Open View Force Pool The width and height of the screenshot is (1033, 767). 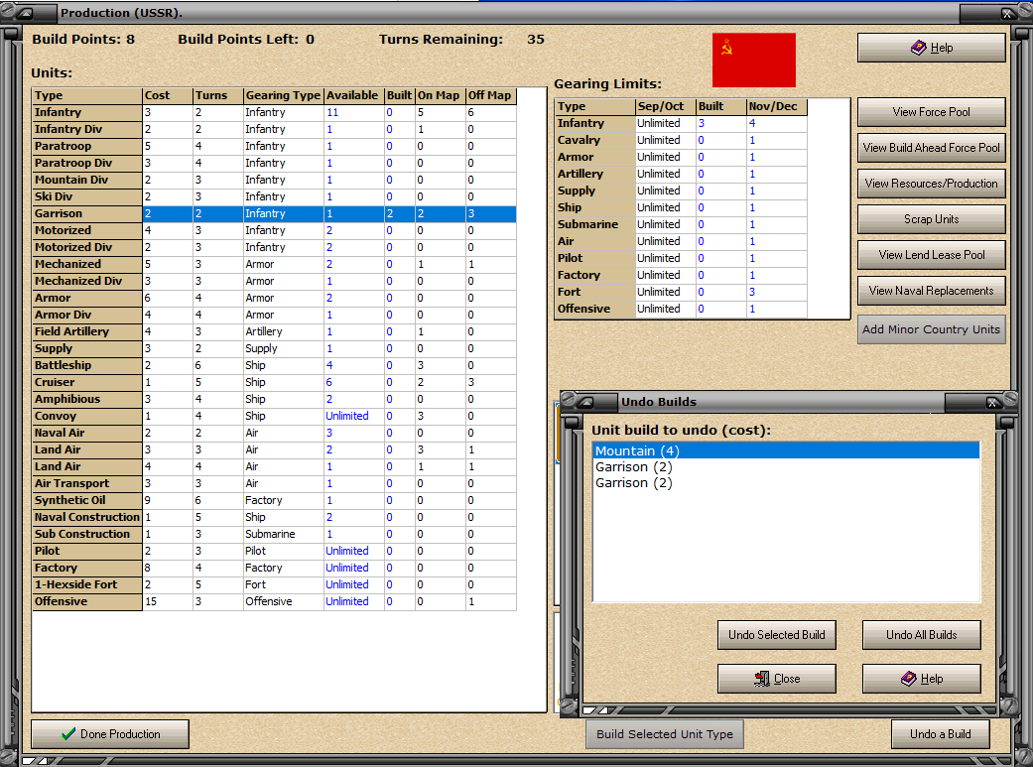point(931,112)
